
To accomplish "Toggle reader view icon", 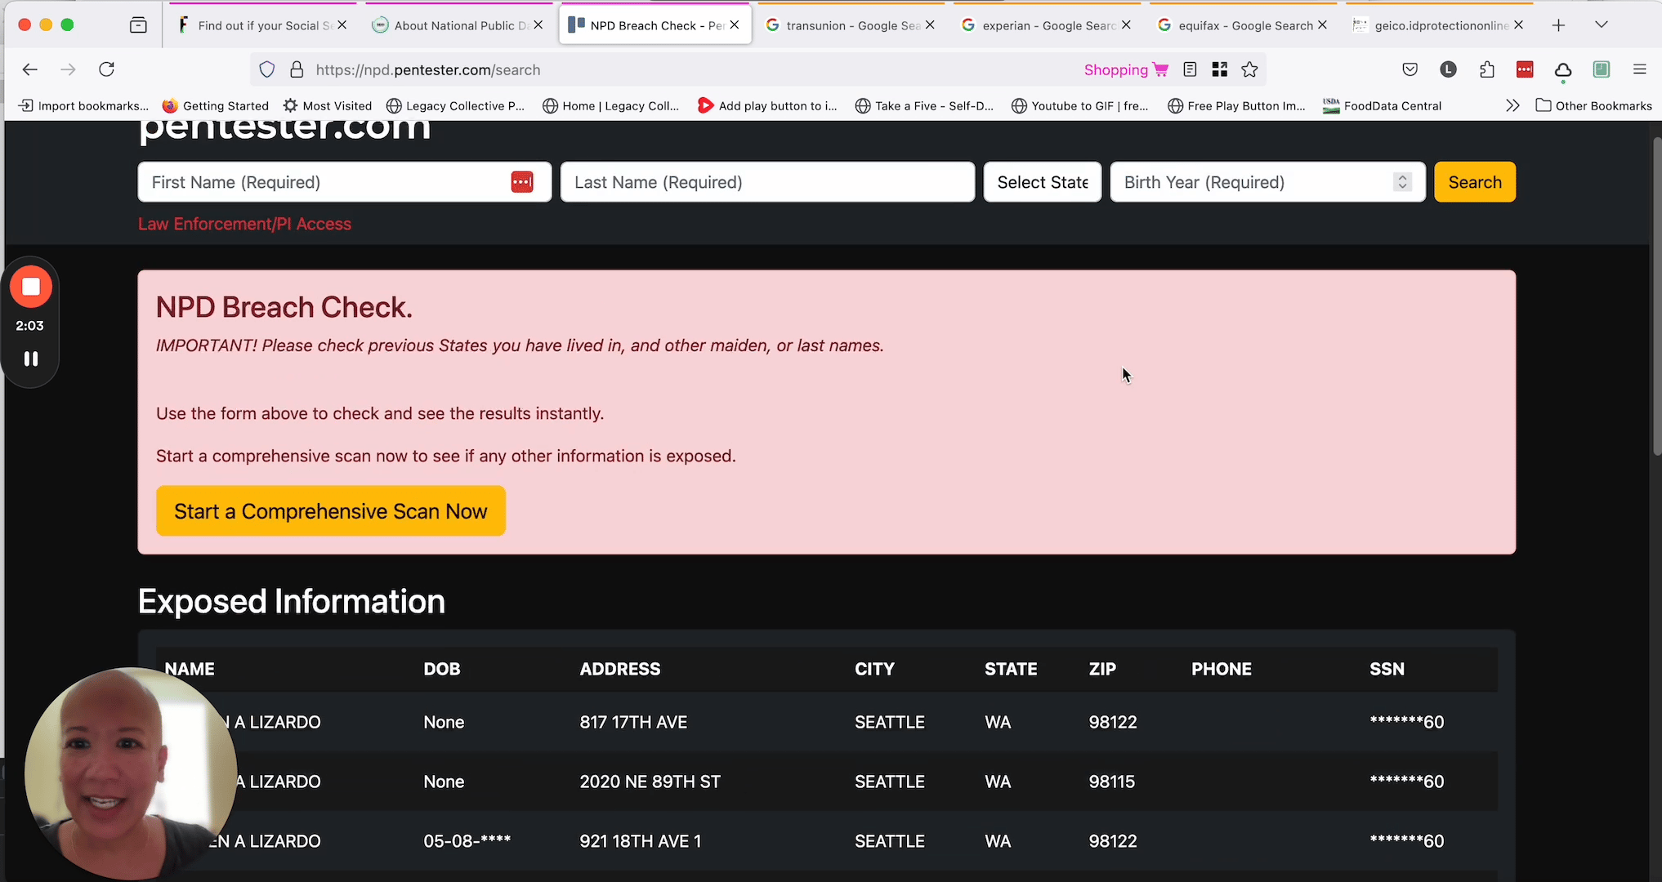I will (1190, 69).
